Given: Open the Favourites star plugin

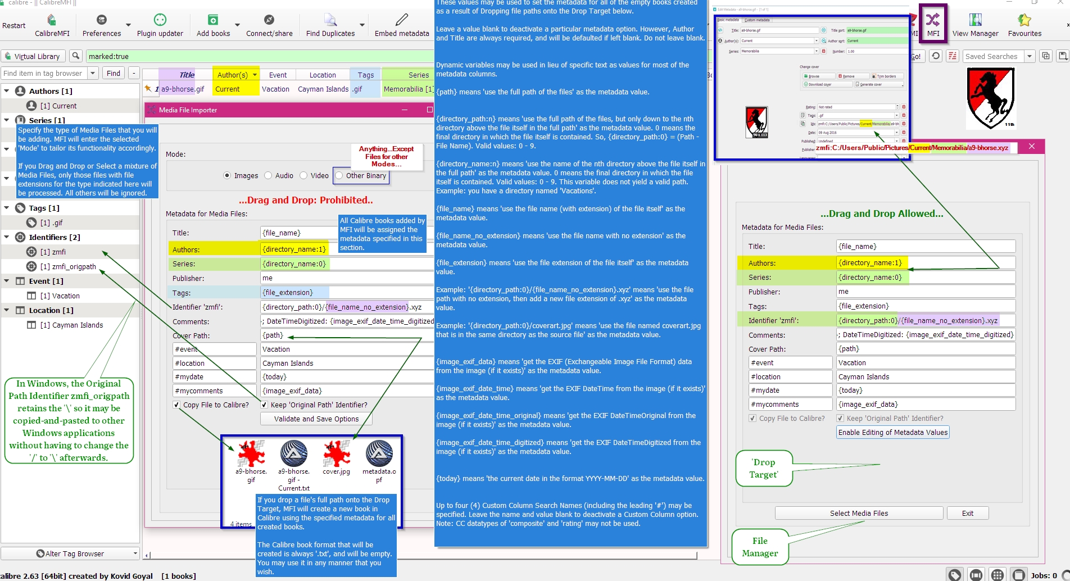Looking at the screenshot, I should click(1024, 25).
